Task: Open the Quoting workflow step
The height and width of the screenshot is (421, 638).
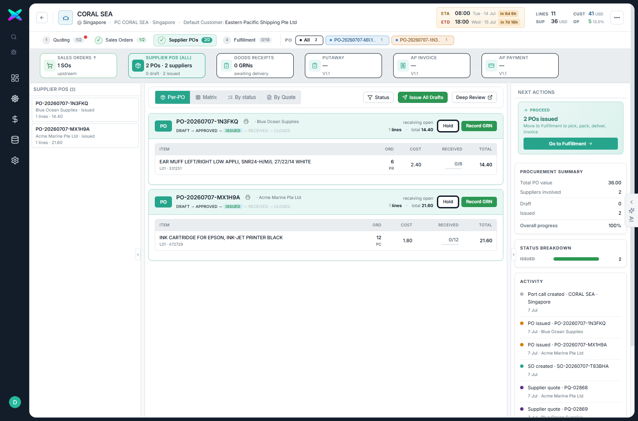Action: pos(63,40)
